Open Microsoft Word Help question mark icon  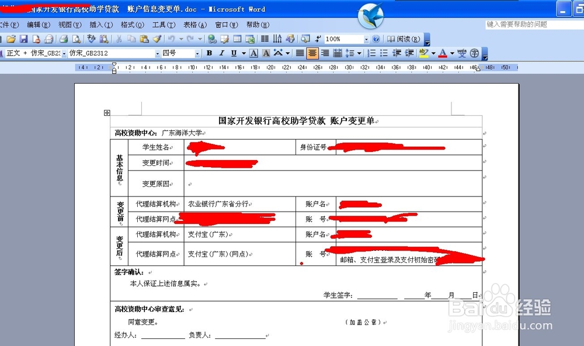[376, 39]
